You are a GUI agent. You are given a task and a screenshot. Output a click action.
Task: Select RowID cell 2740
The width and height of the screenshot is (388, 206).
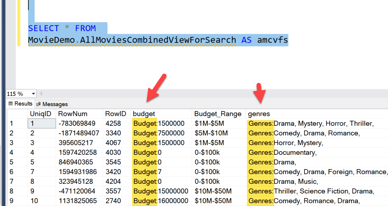[117, 201]
